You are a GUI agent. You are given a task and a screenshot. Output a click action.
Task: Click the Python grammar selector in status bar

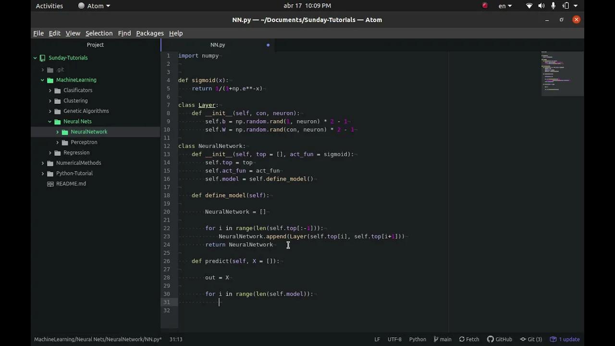tap(417, 339)
